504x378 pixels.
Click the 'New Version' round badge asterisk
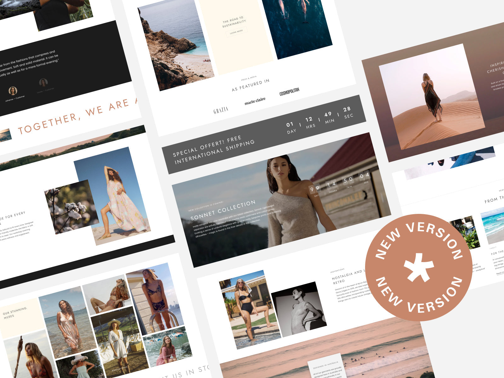[419, 267]
